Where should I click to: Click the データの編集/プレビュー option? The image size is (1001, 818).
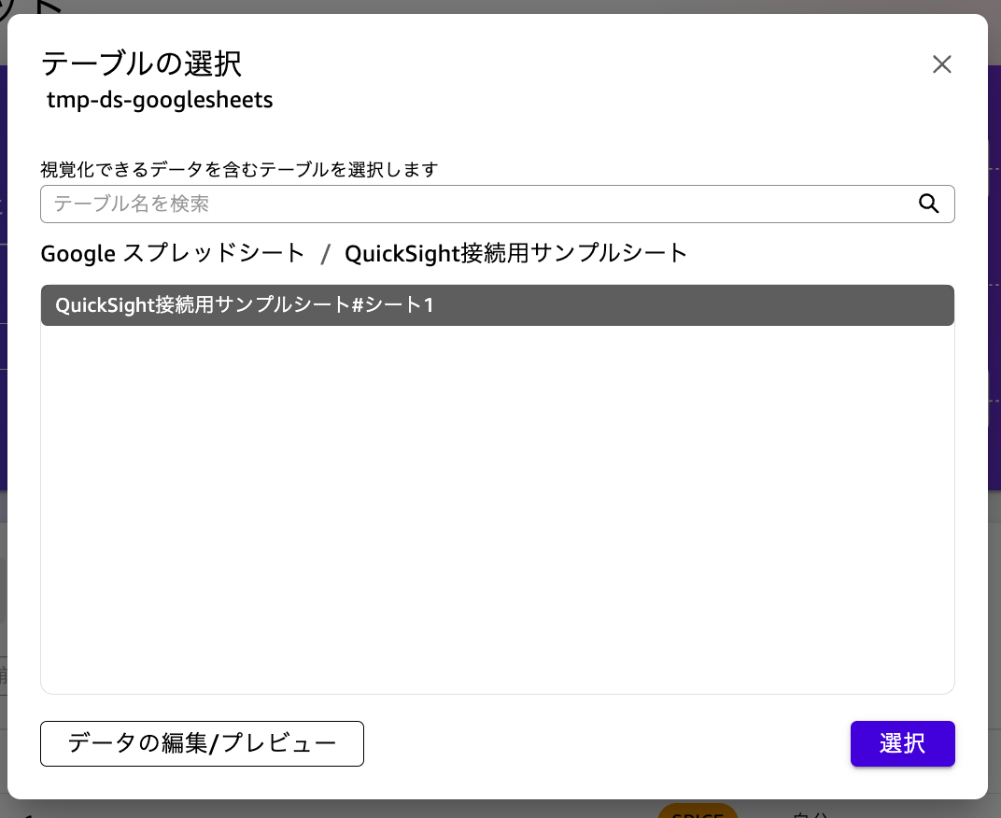[202, 743]
